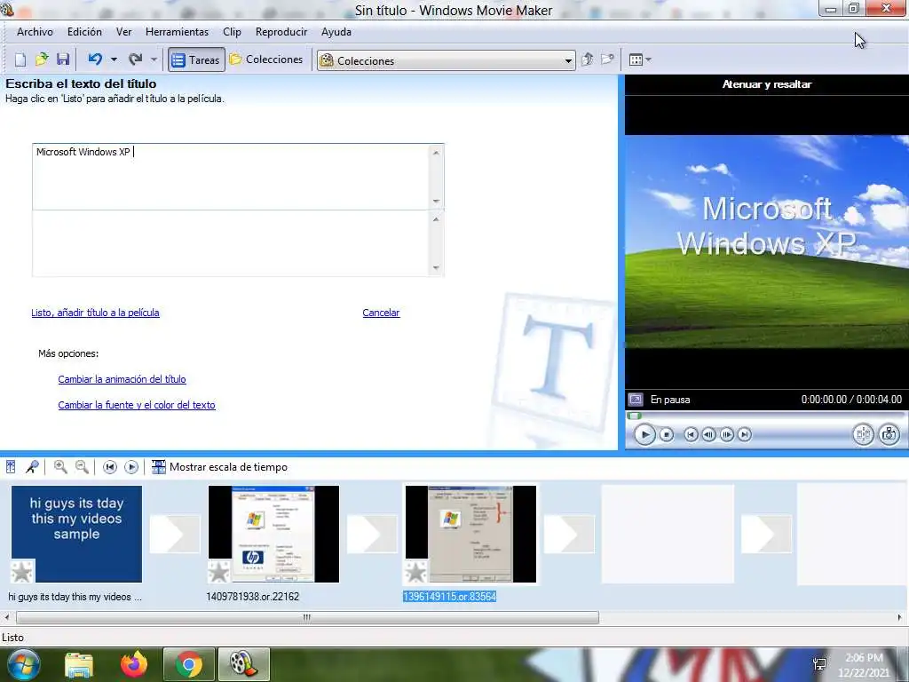
Task: Redo the last undone action
Action: click(x=135, y=59)
